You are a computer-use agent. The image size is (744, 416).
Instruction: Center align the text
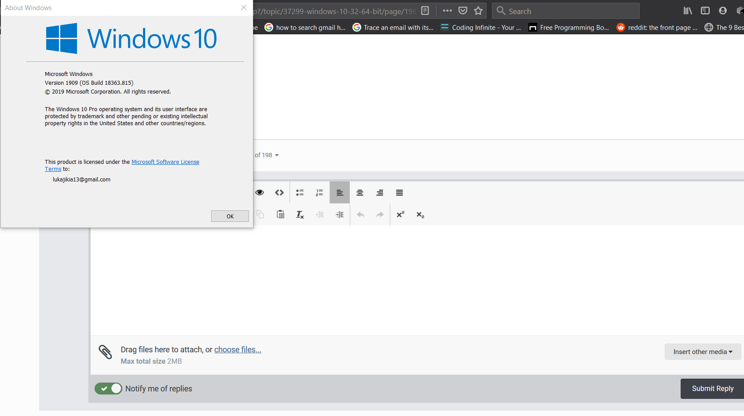pos(359,192)
